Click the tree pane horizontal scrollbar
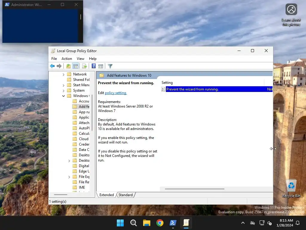This screenshot has width=306, height=230. point(61,195)
